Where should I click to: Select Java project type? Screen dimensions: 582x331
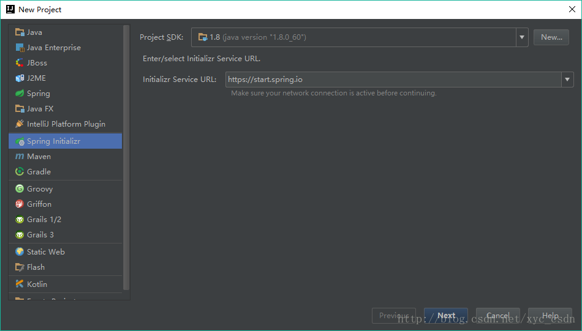point(66,32)
